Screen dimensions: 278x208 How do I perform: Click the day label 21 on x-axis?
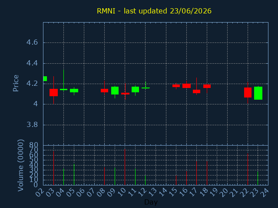tap(234, 192)
